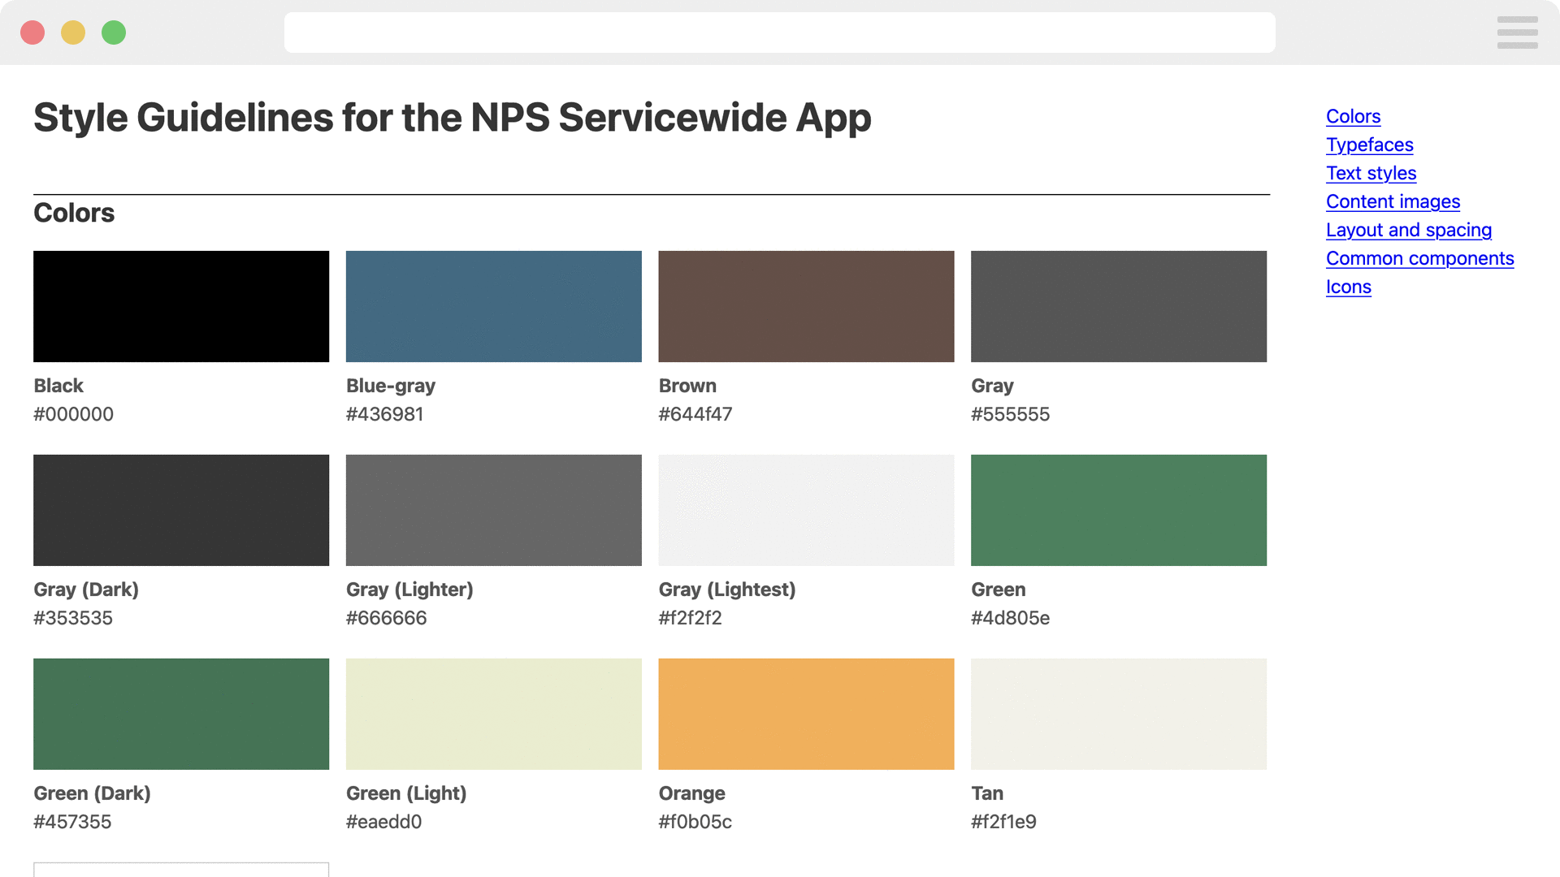Select the Gray (Dark) swatch
1560x877 pixels.
tap(181, 510)
